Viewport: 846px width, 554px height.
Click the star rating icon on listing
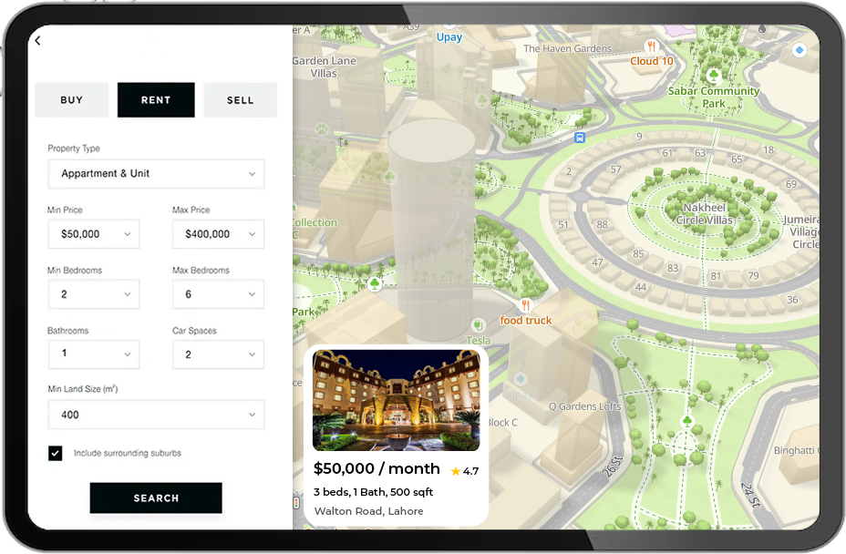point(456,471)
